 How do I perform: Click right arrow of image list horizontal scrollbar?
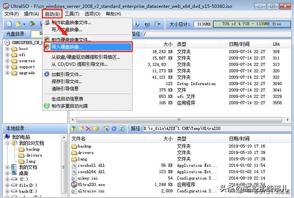tap(288, 119)
